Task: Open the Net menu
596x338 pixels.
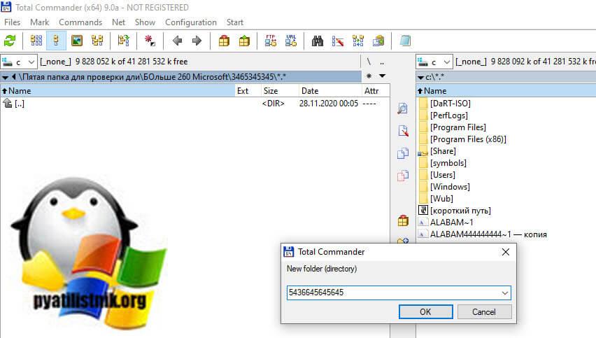Action: pos(118,22)
